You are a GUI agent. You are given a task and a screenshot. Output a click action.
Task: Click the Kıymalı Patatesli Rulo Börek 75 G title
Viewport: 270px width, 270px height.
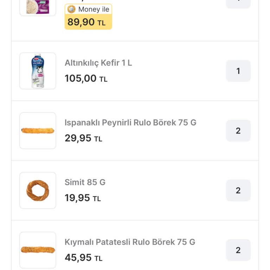130,242
